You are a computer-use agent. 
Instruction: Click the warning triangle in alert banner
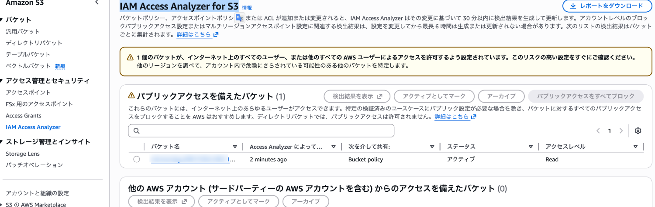(x=130, y=57)
